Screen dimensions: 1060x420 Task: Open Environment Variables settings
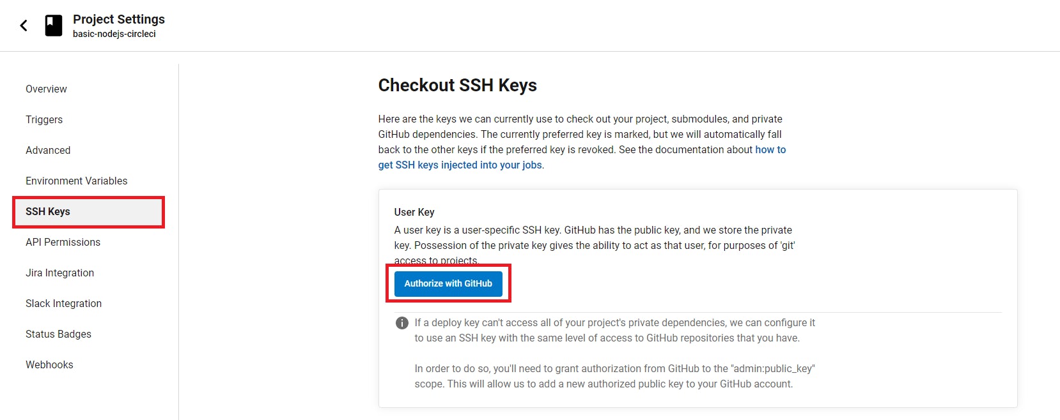(x=76, y=181)
